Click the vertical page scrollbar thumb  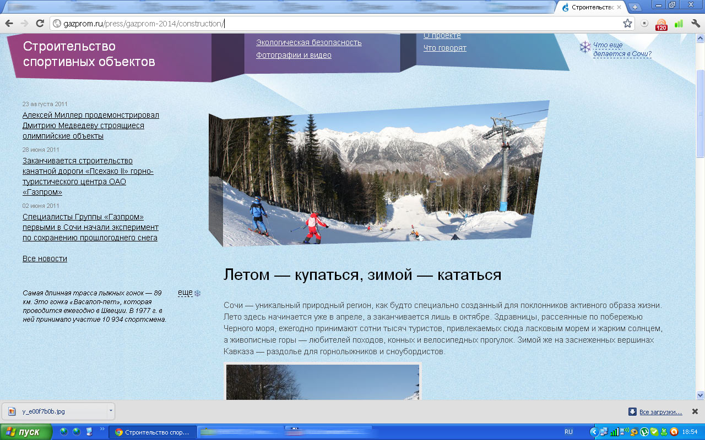coord(701,113)
